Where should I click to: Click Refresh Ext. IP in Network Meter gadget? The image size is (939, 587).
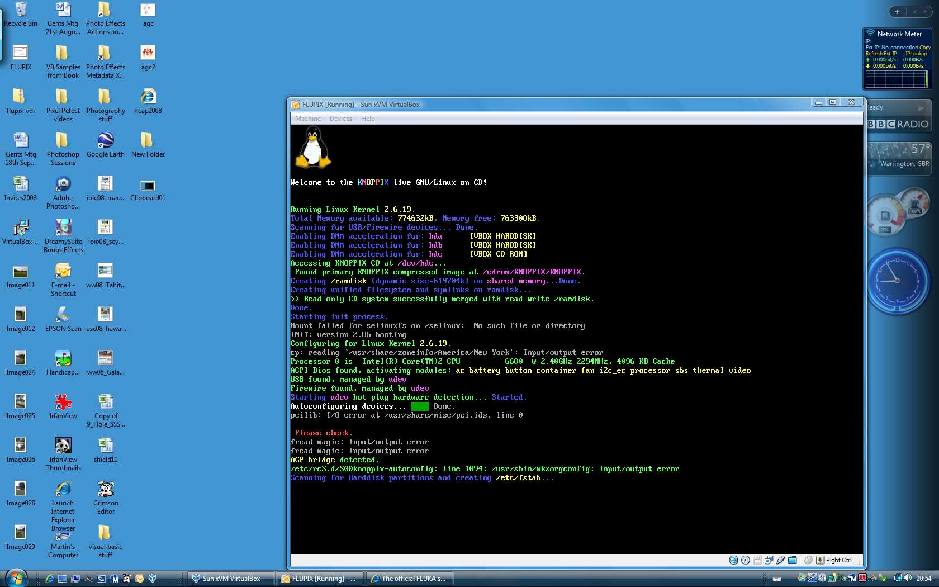pyautogui.click(x=881, y=54)
